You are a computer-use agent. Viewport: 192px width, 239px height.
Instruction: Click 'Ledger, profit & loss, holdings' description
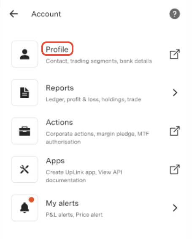pos(93,99)
